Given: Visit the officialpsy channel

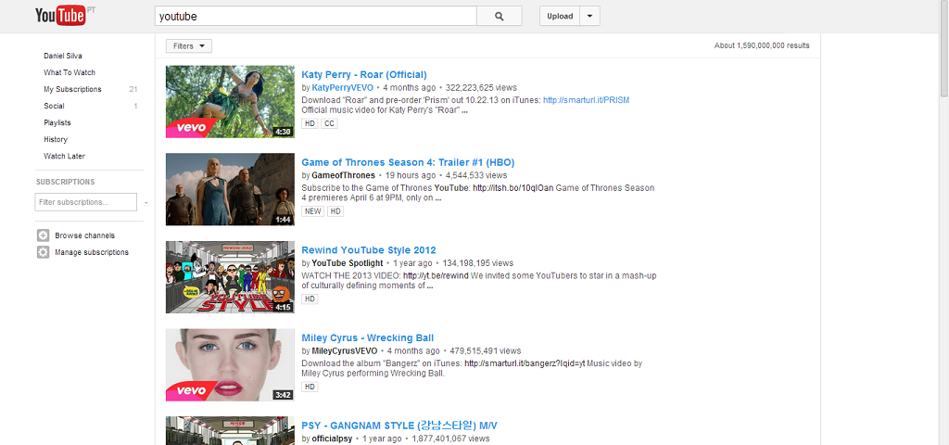Looking at the screenshot, I should (333, 439).
